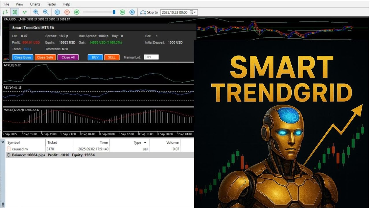The width and height of the screenshot is (370, 208).
Task: Open the Charts menu
Action: pyautogui.click(x=35, y=4)
